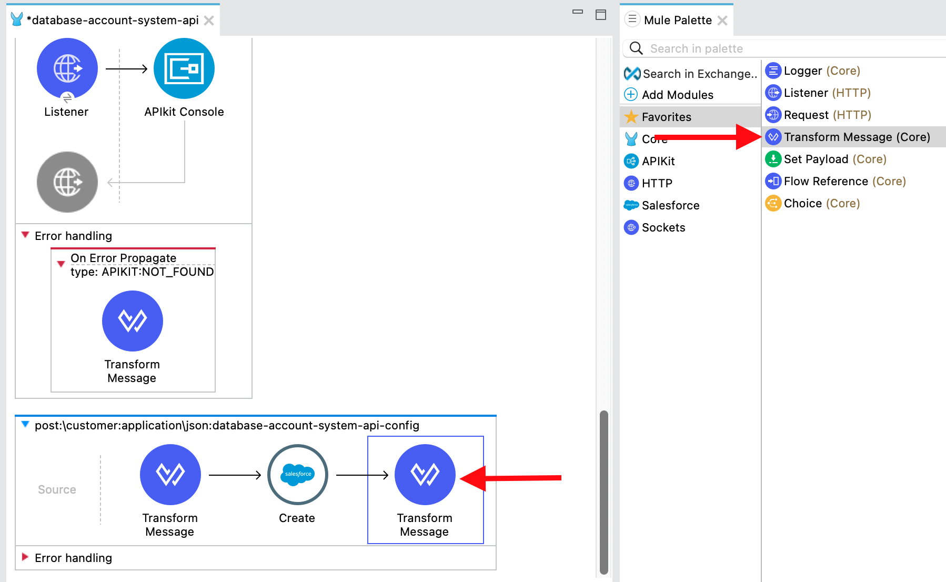The image size is (946, 582).
Task: Click the APIkit Console component icon
Action: coord(184,68)
